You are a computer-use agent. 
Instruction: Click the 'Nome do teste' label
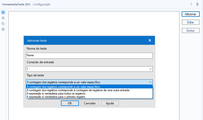[x=37, y=49]
